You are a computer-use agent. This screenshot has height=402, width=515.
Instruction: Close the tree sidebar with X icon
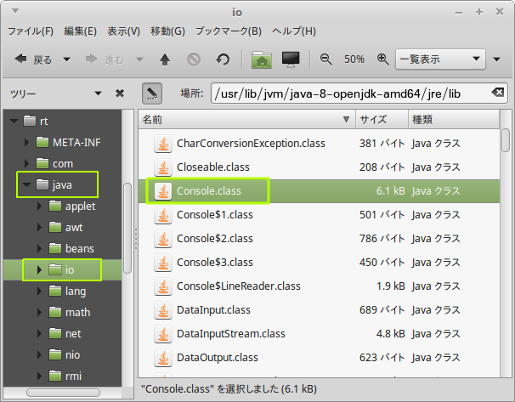click(x=120, y=93)
